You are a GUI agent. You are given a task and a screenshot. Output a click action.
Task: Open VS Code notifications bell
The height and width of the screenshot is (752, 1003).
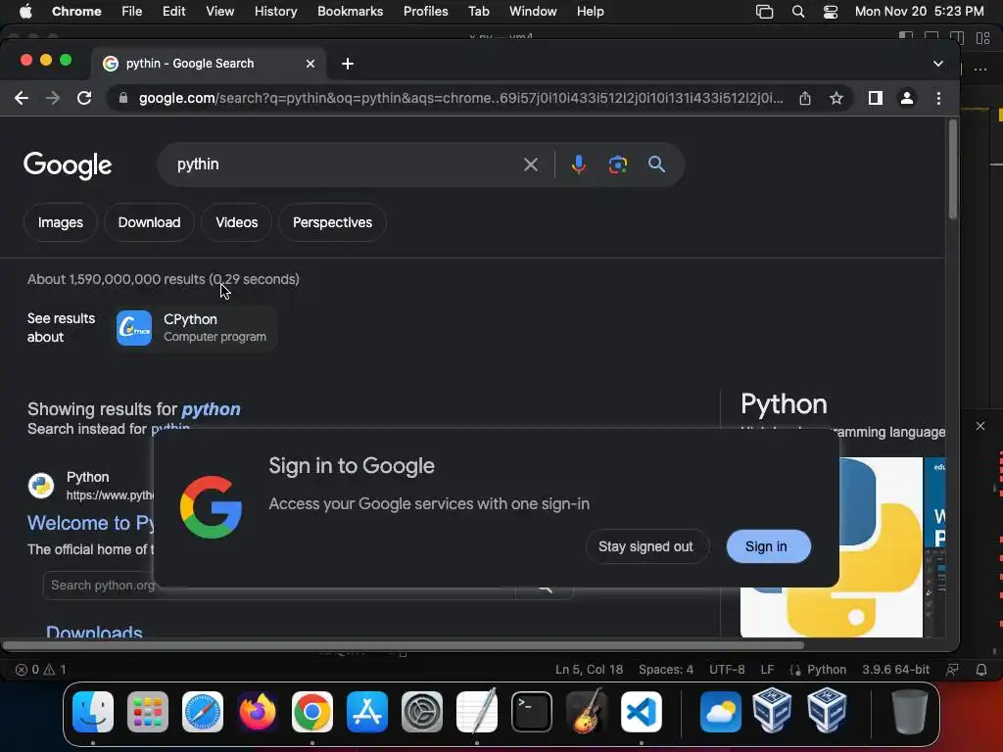[x=981, y=670]
